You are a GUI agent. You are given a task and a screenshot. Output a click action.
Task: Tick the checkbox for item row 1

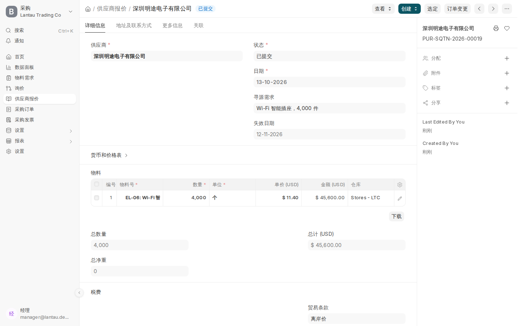(97, 198)
